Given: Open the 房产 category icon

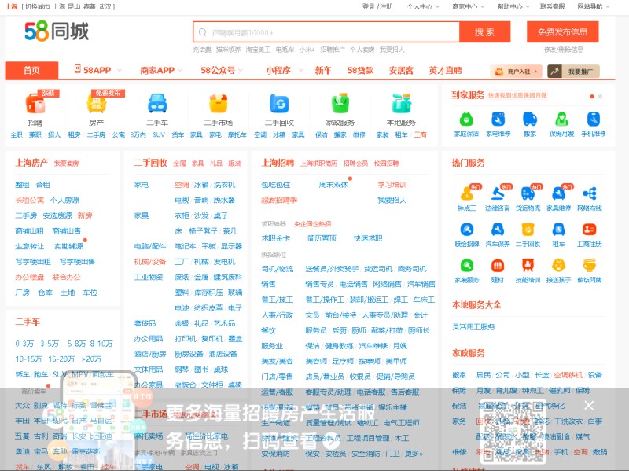Looking at the screenshot, I should tap(96, 103).
